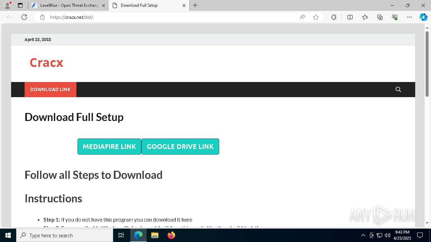Show hidden system tray icons
431x242 pixels.
click(x=363, y=235)
